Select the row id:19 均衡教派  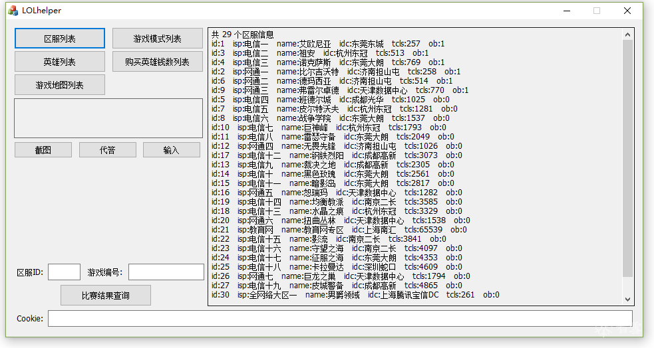tap(337, 202)
